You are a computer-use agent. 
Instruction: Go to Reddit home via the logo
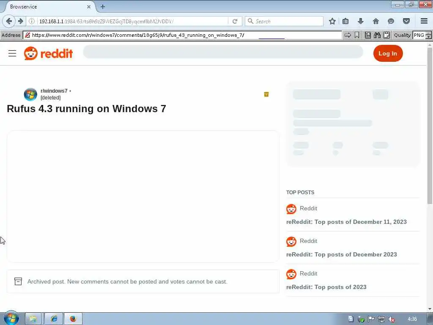(x=48, y=53)
